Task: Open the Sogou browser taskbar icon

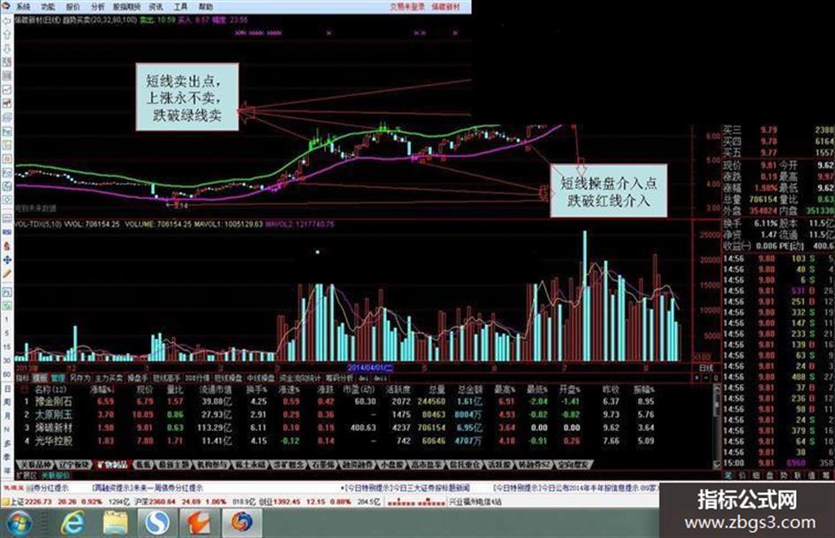Action: [157, 523]
